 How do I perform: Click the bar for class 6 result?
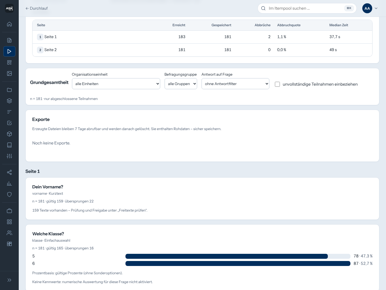(x=238, y=263)
